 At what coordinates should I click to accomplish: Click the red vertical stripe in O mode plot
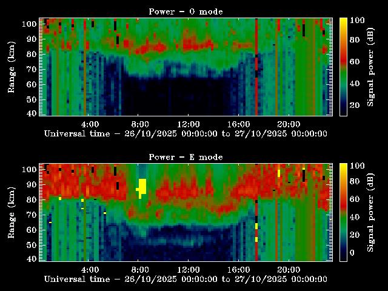tap(256, 67)
